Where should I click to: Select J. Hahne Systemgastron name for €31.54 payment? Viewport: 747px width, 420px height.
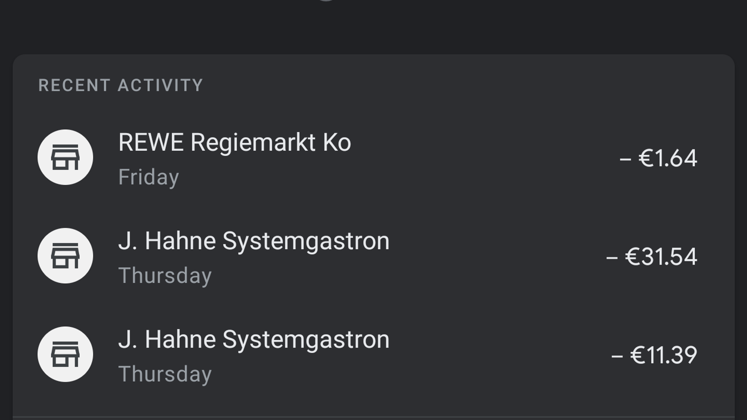point(254,241)
